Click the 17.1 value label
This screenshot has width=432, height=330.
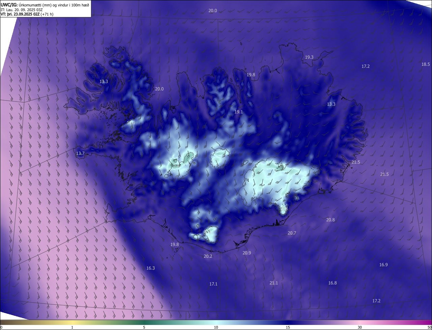pos(213,284)
